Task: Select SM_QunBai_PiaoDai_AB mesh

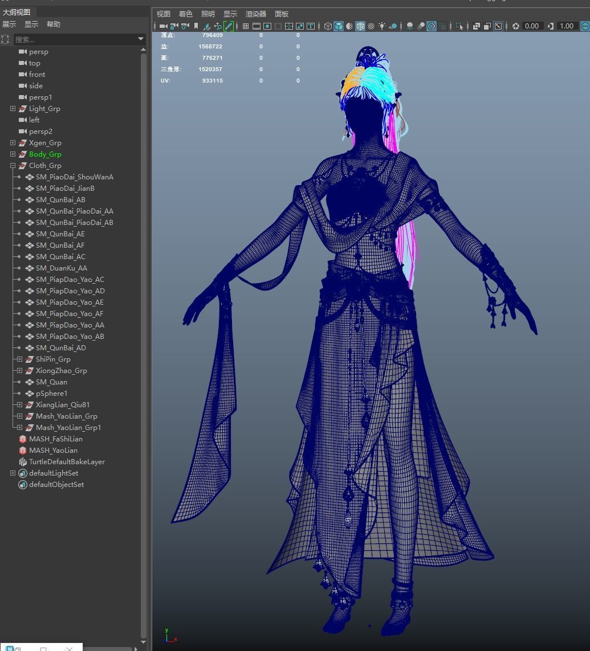Action: point(74,223)
